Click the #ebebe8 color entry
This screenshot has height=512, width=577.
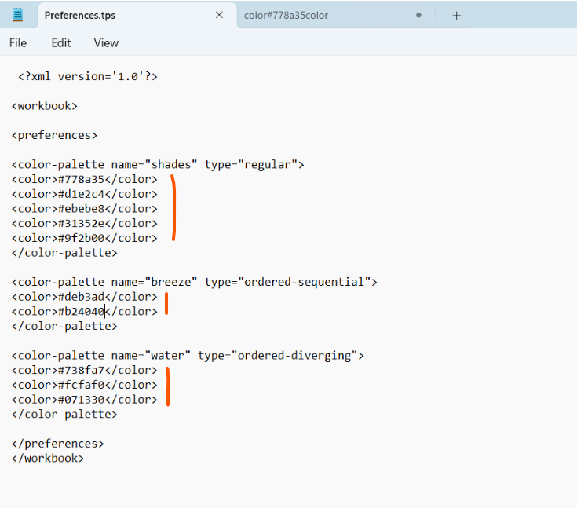(x=84, y=209)
